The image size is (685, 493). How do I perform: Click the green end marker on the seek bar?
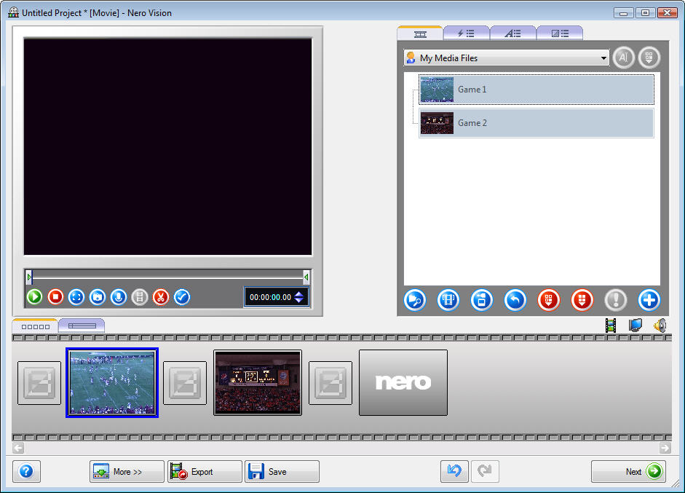(306, 277)
